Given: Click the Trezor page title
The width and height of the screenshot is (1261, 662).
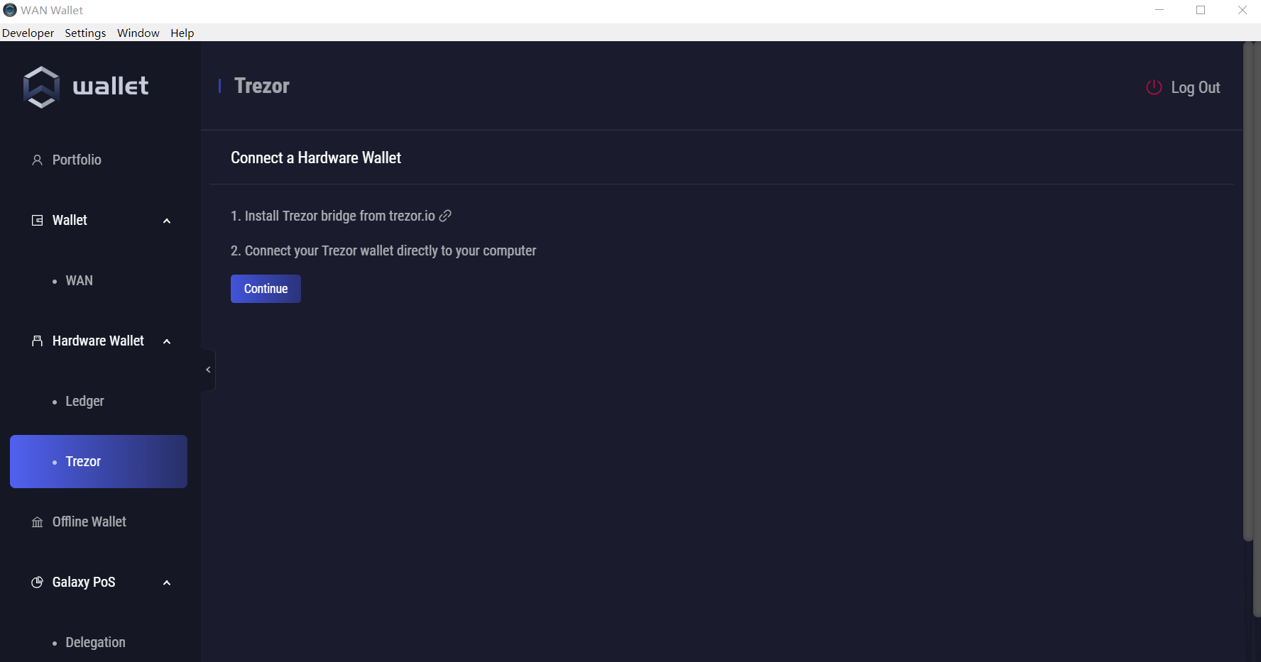Looking at the screenshot, I should pyautogui.click(x=262, y=86).
